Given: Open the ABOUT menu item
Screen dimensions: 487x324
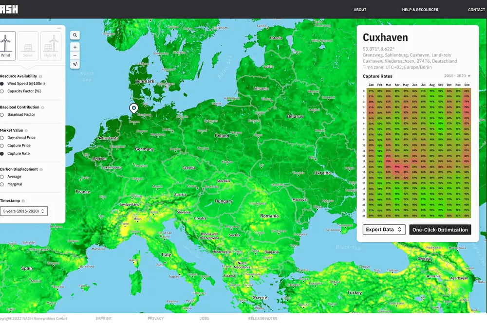Looking at the screenshot, I should [x=360, y=10].
